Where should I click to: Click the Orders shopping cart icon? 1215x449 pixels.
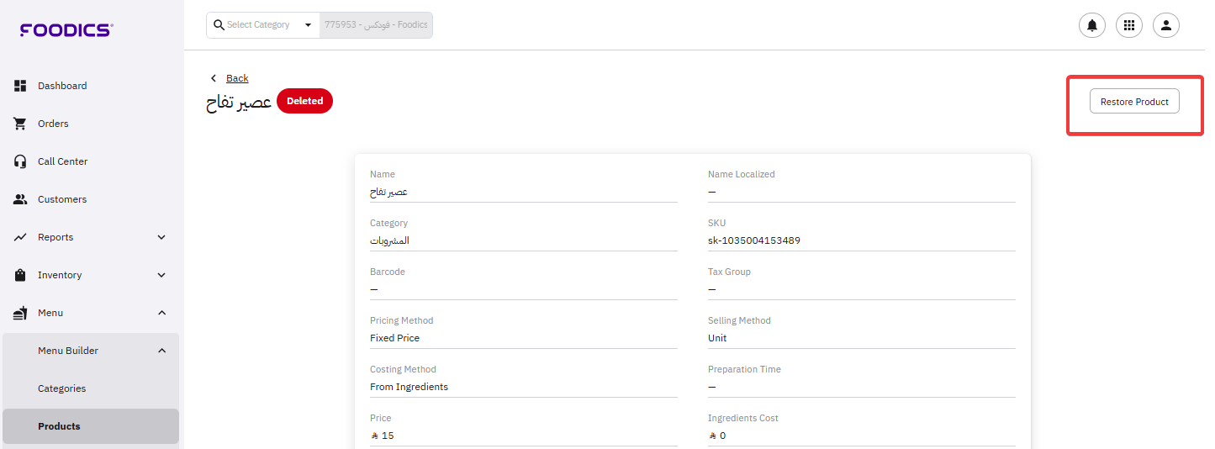[21, 124]
